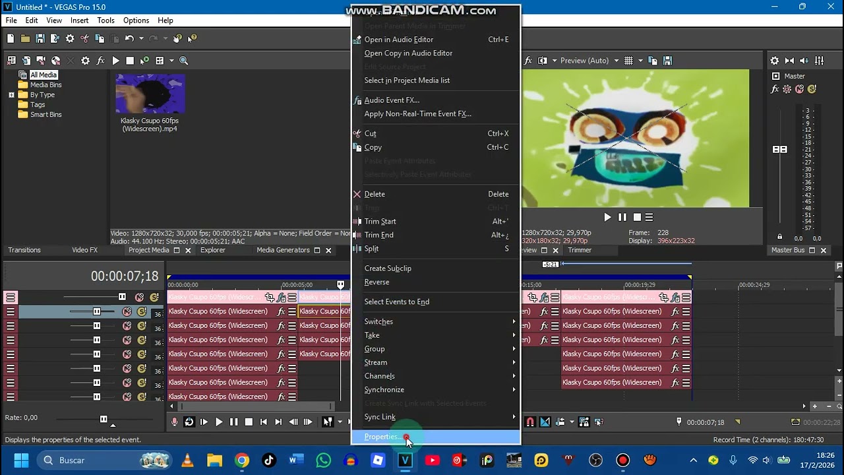Open the Insert menu
The height and width of the screenshot is (475, 844).
click(x=80, y=20)
